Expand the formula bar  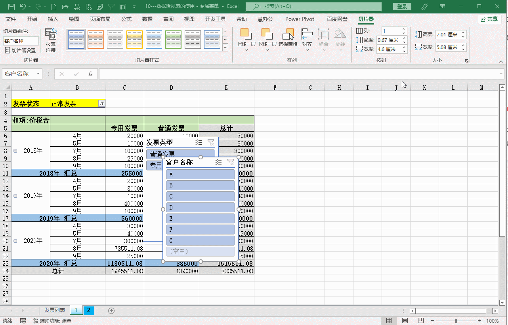point(501,74)
